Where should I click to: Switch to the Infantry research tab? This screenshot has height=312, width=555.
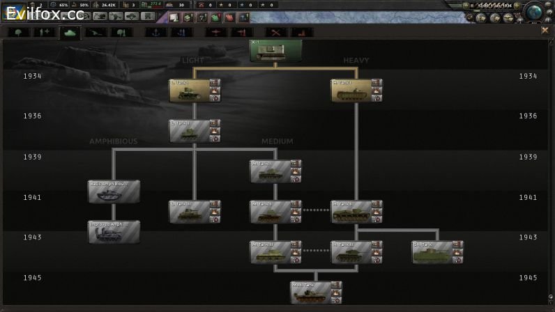[17, 32]
